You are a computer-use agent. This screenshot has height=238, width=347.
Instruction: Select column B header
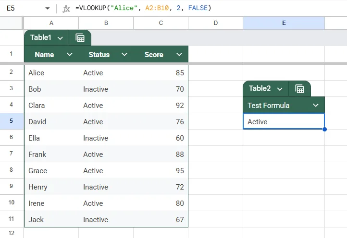106,23
